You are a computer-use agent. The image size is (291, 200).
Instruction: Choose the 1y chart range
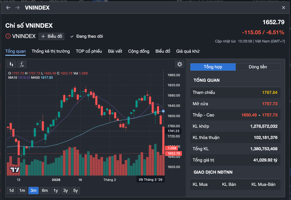pos(55,191)
